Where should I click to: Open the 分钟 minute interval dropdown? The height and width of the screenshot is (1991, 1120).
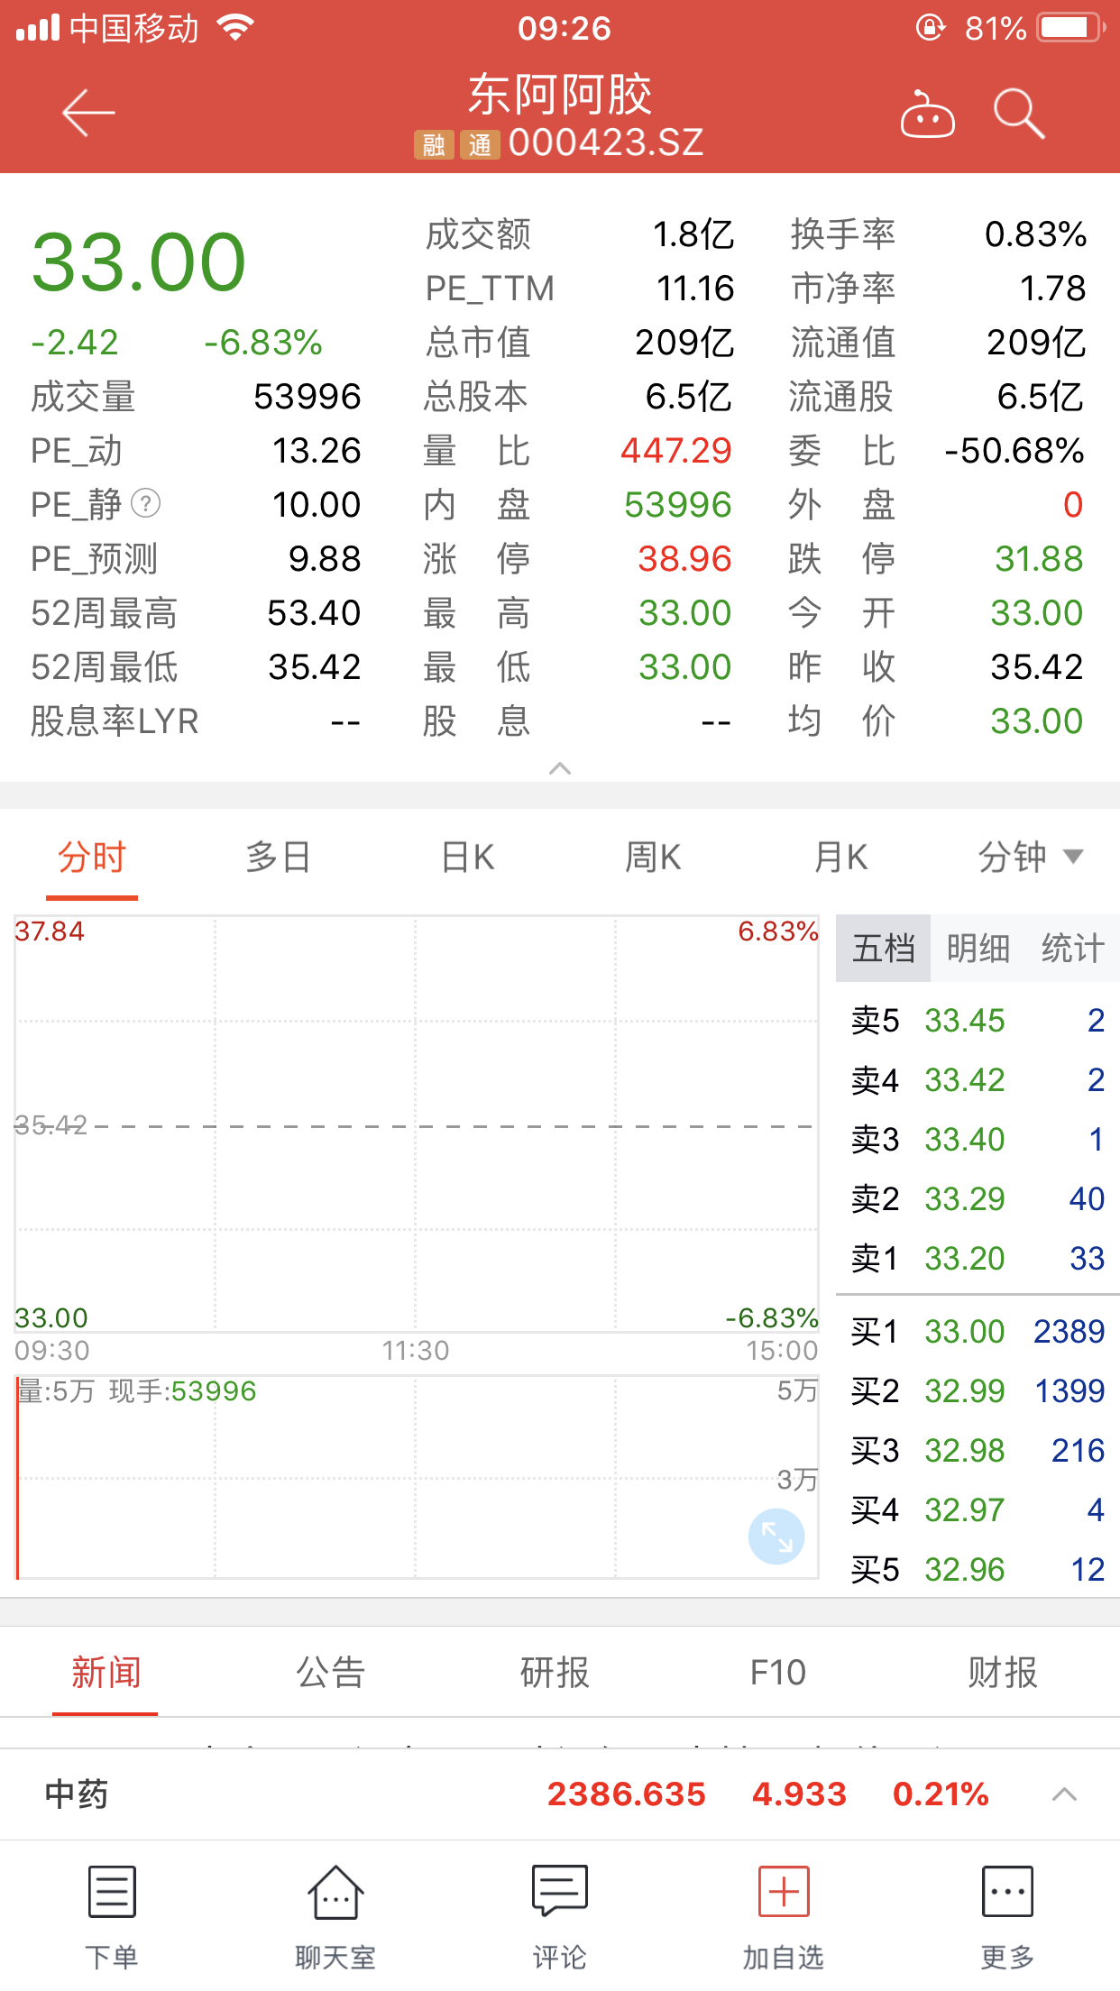(x=1031, y=857)
